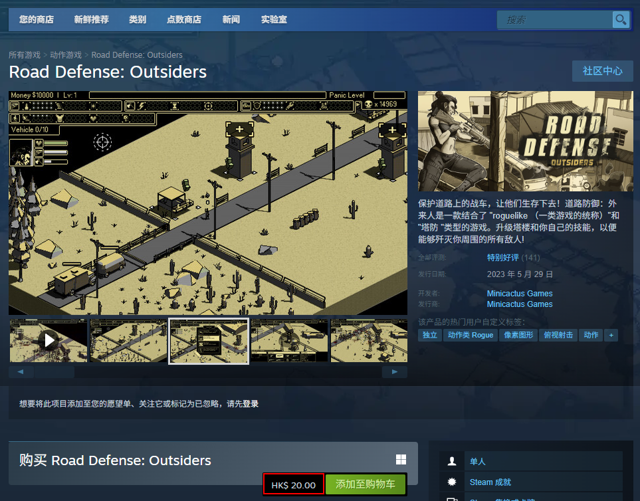The image size is (640, 501).
Task: Select the fourth screenshot thumbnail
Action: coord(289,341)
